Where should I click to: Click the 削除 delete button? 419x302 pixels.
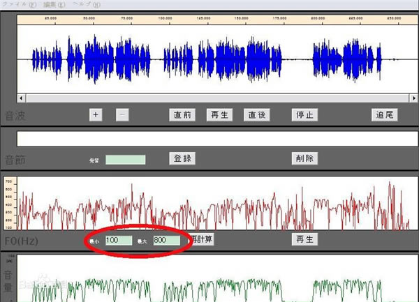[x=304, y=158]
